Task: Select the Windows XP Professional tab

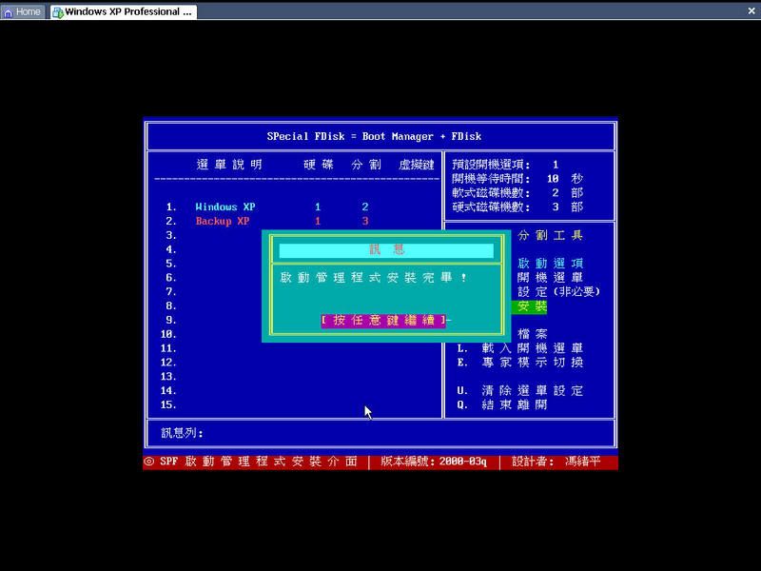Action: tap(124, 11)
